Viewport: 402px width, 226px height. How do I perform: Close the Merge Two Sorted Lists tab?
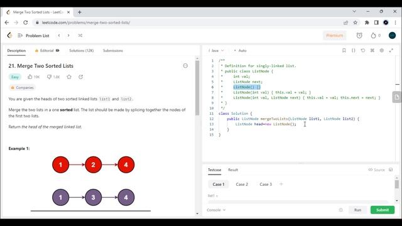tap(68, 12)
